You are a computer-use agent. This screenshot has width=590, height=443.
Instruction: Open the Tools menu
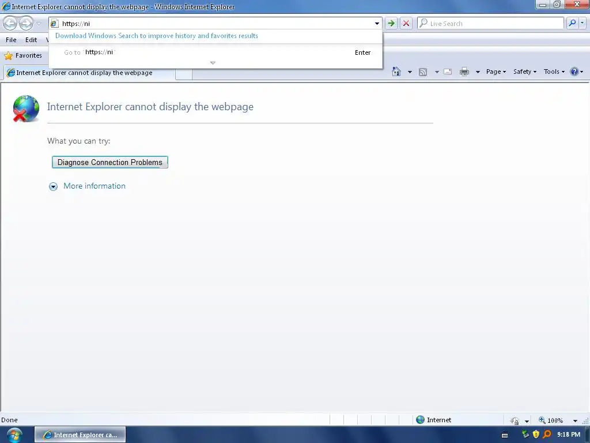(554, 72)
